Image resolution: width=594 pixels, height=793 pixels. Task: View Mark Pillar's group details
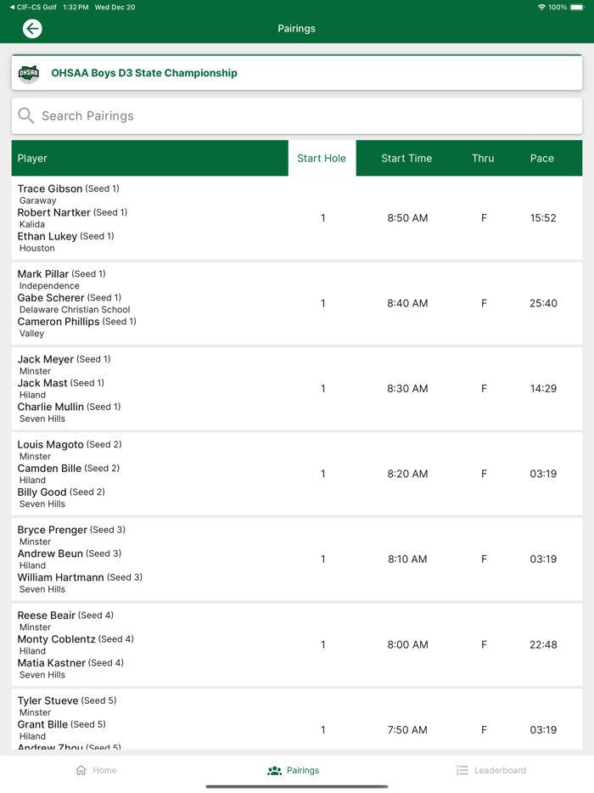[x=297, y=303]
